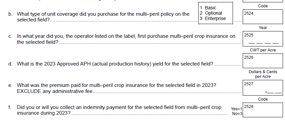
Task: Select the '3 Enterprise' coverage option
Action: [x=213, y=18]
